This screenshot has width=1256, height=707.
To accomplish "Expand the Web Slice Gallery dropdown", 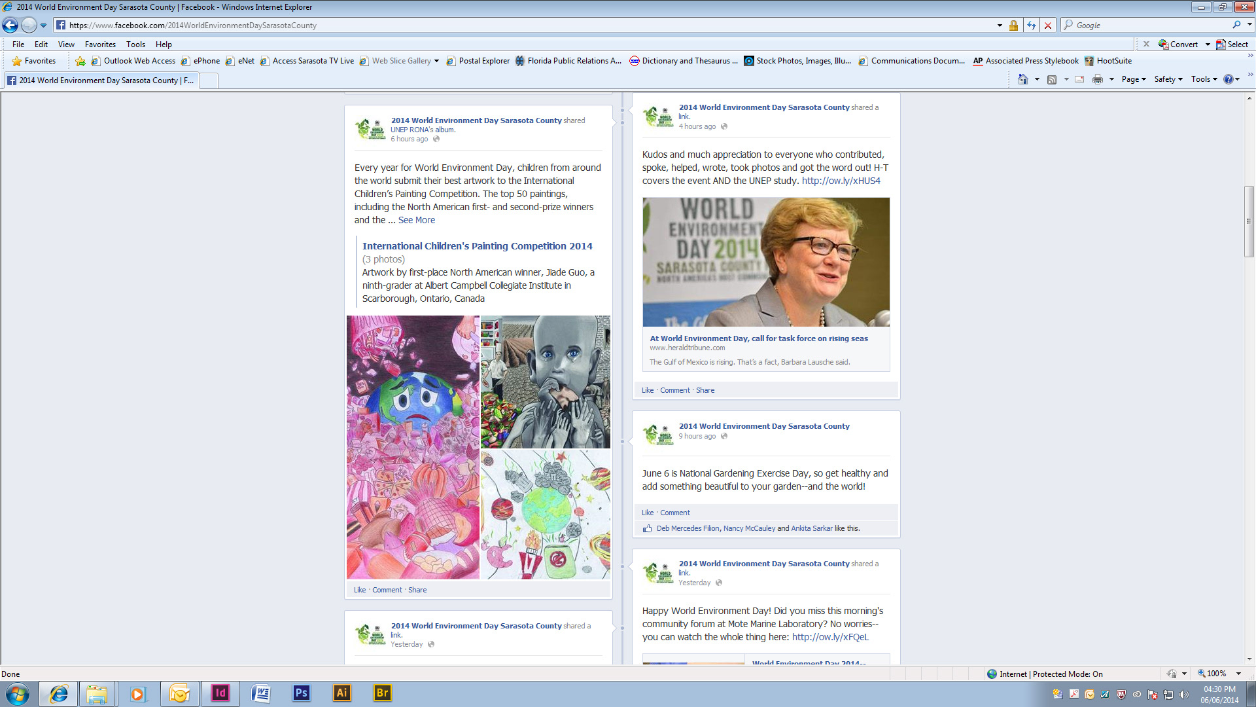I will pyautogui.click(x=436, y=61).
